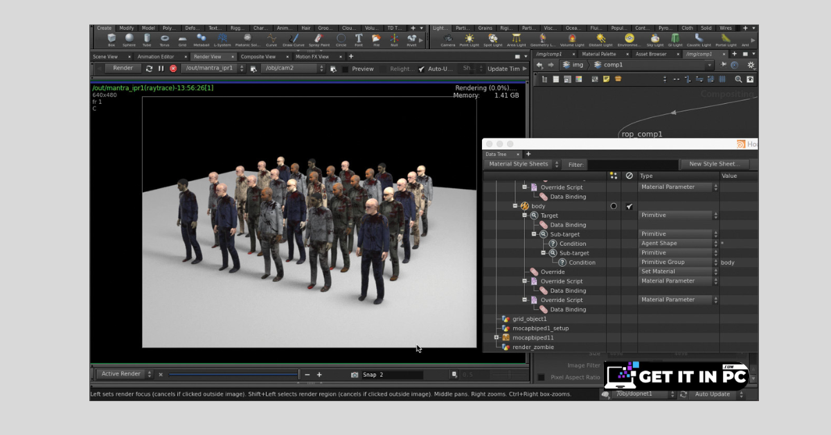Toggle the Preview checkbox
Viewport: 831px width, 435px height.
tap(345, 69)
